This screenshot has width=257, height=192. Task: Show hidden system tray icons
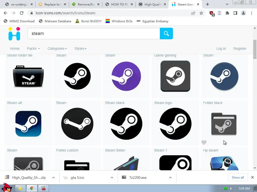(x=219, y=188)
